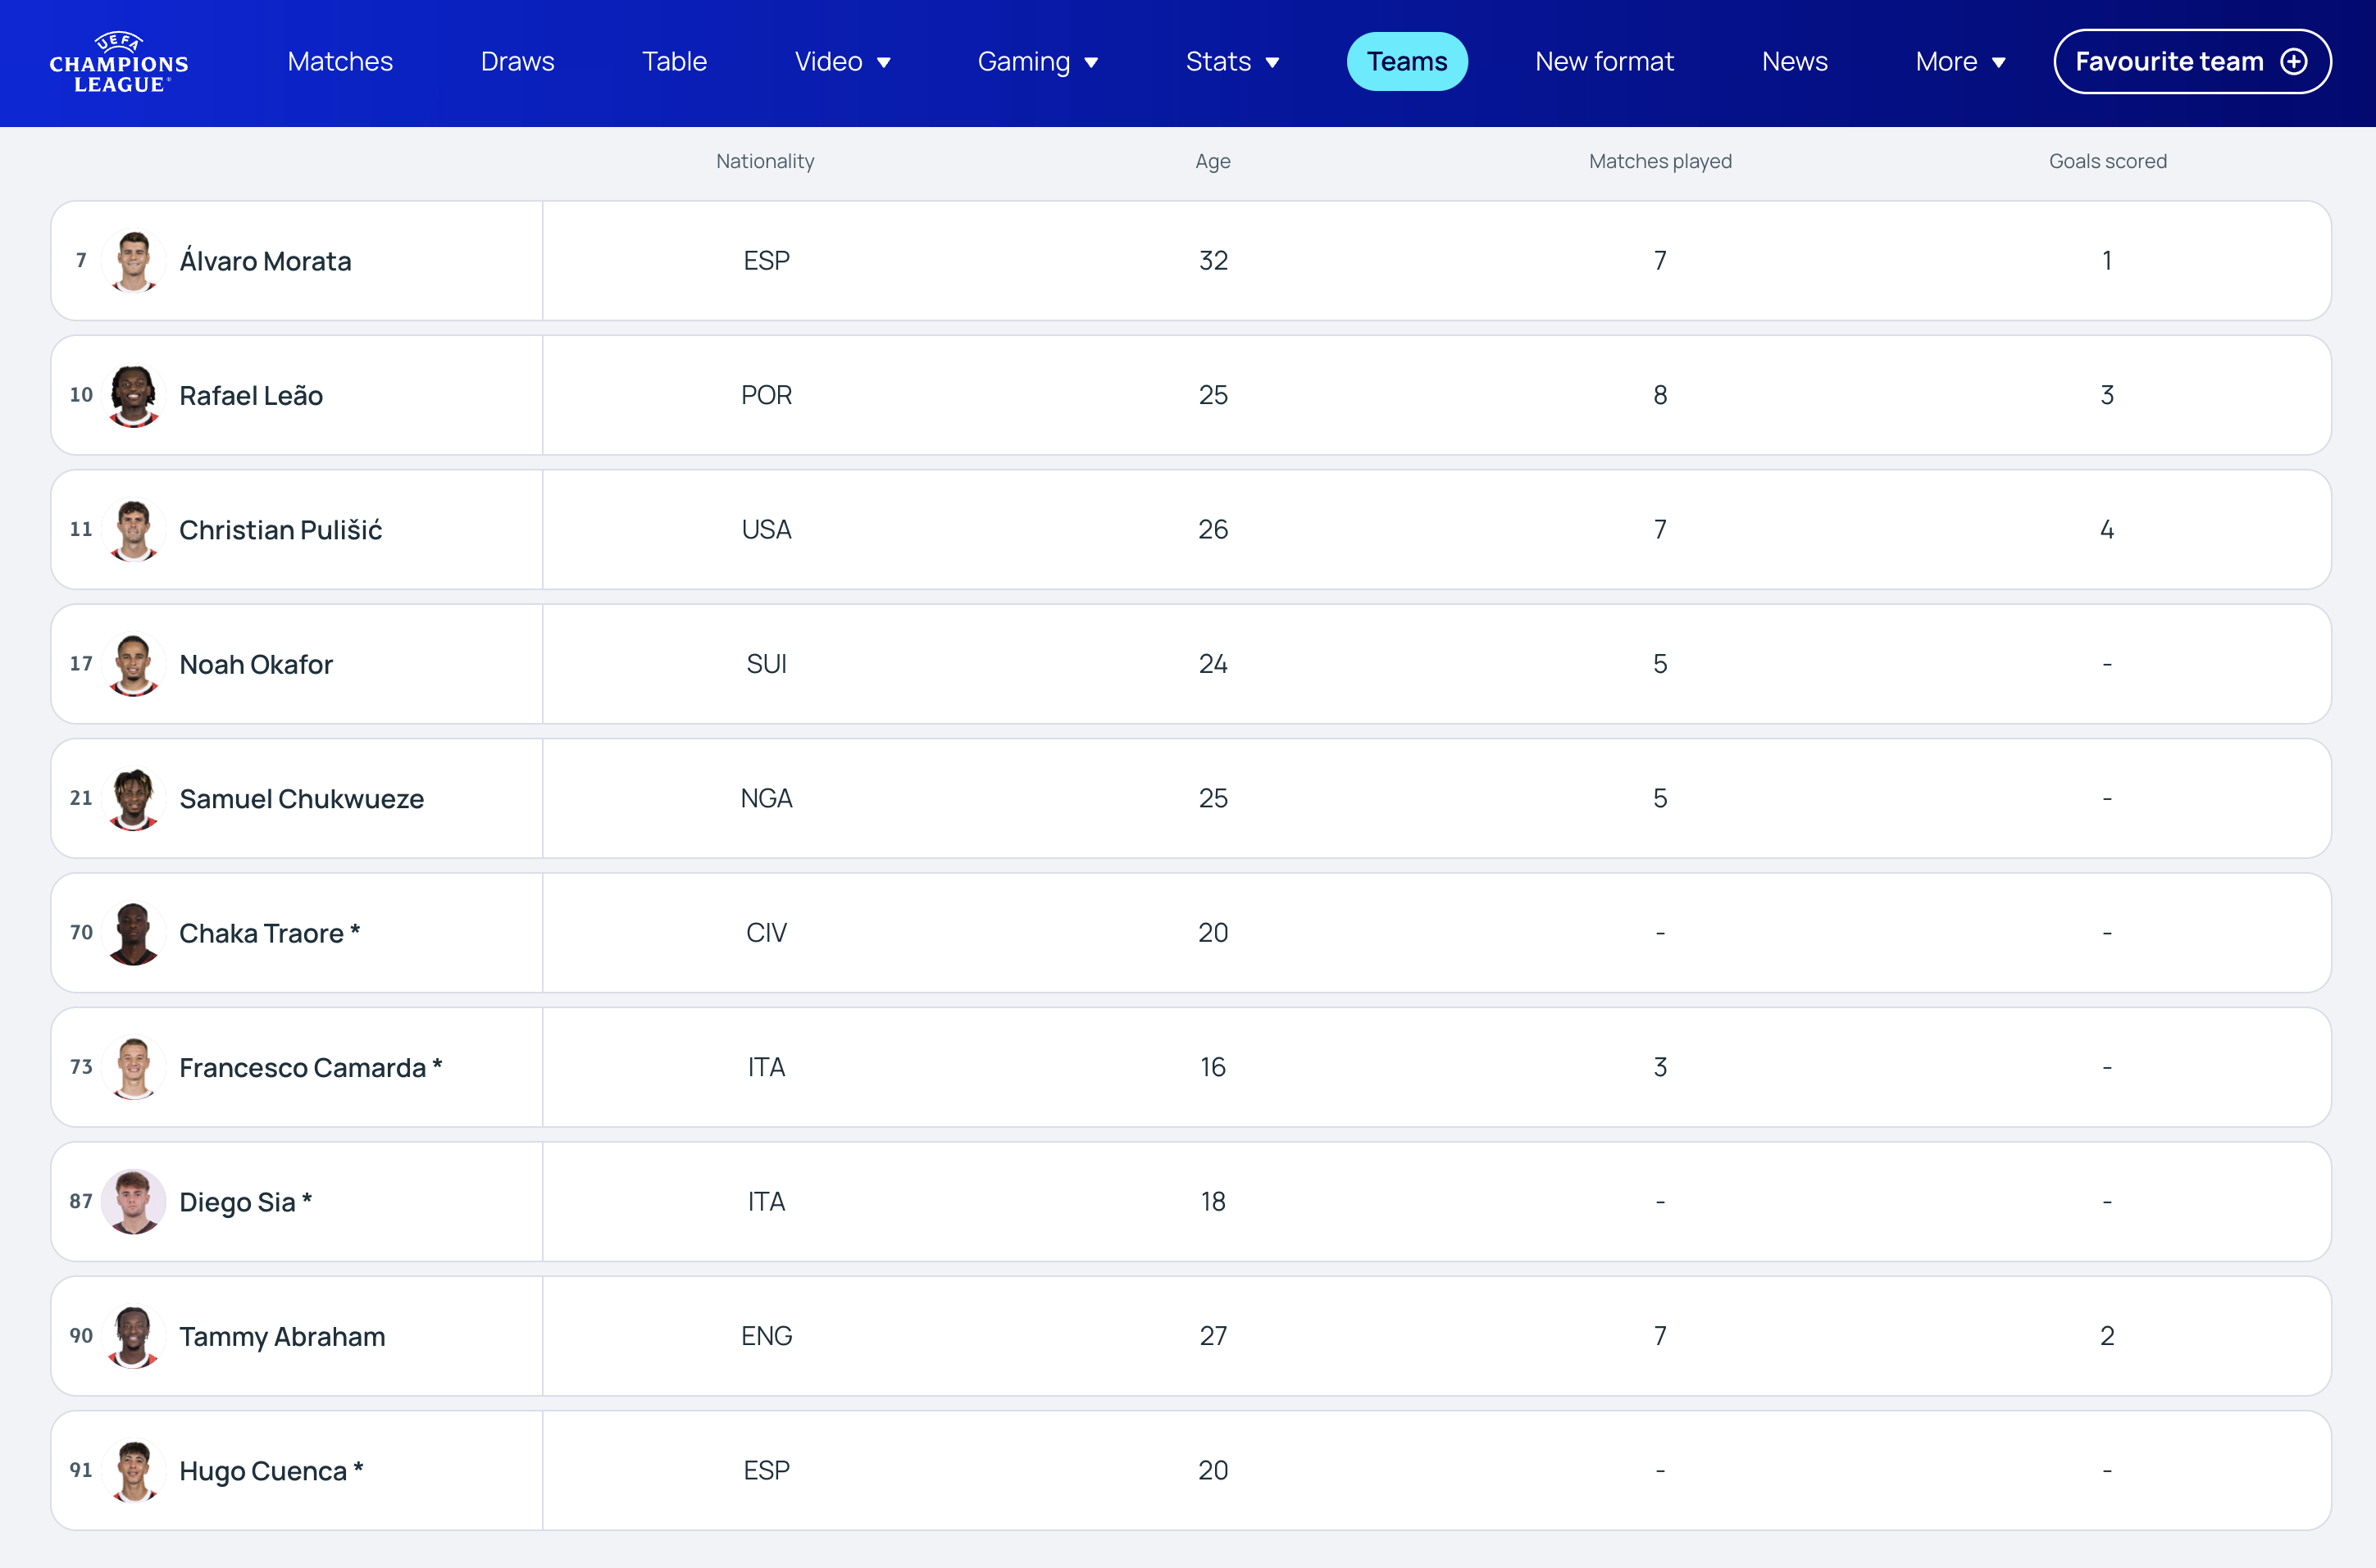Screen dimensions: 2376x1568
Task: Open the New format link
Action: (1603, 62)
